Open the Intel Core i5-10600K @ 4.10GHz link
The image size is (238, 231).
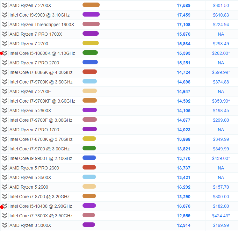42,53
